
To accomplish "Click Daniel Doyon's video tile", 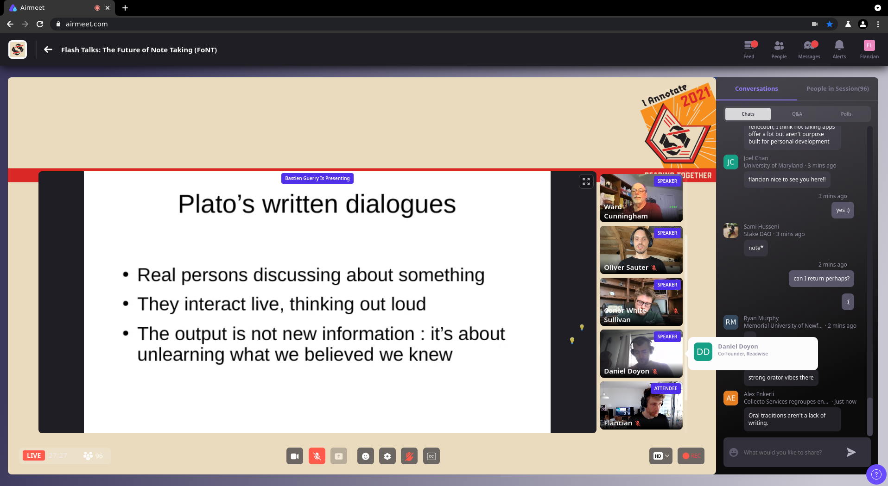I will coord(641,354).
